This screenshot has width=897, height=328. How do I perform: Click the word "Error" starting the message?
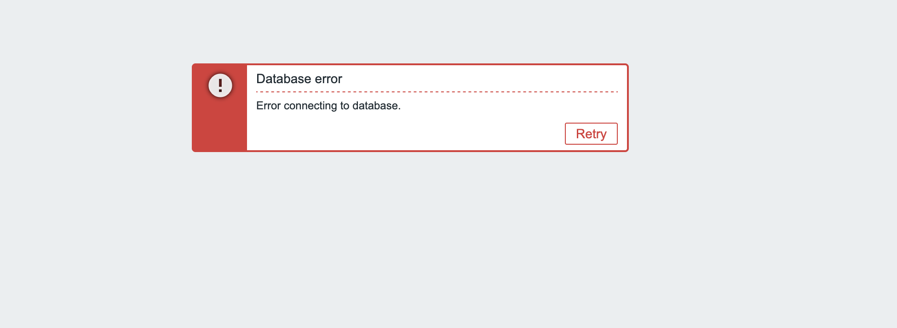pos(268,106)
